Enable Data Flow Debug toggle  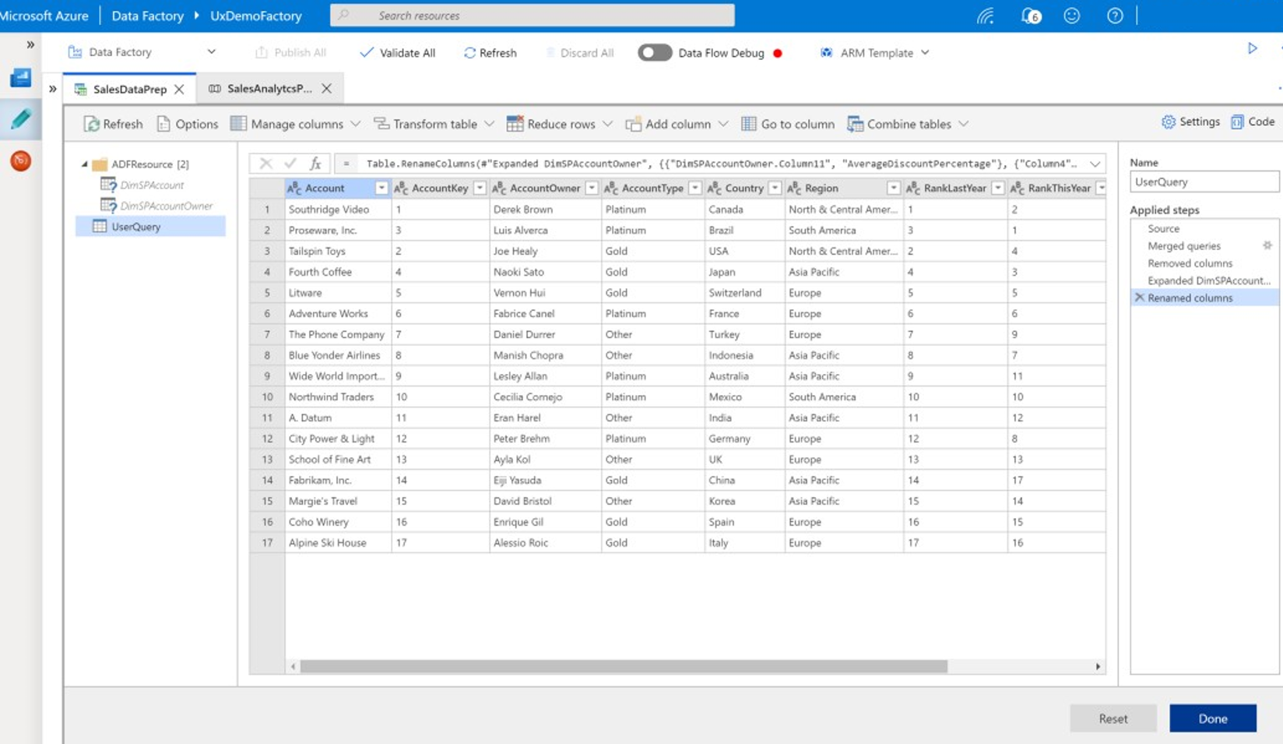pos(654,52)
